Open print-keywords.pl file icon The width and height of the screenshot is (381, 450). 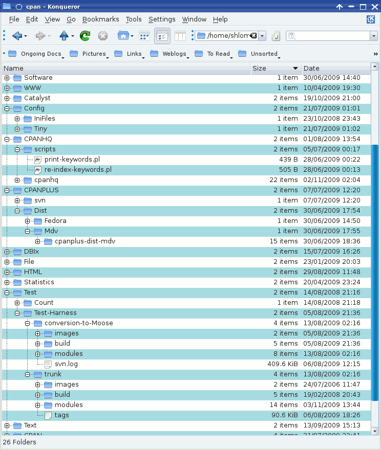pos(38,160)
